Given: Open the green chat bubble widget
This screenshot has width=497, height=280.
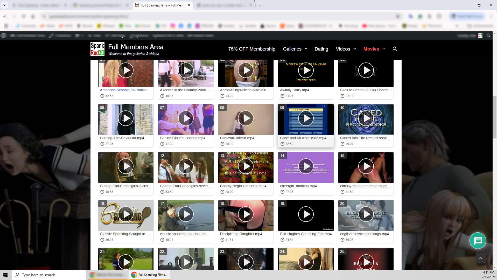Looking at the screenshot, I should 478,241.
